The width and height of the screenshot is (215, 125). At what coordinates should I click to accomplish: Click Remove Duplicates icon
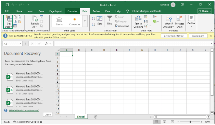click(146, 21)
